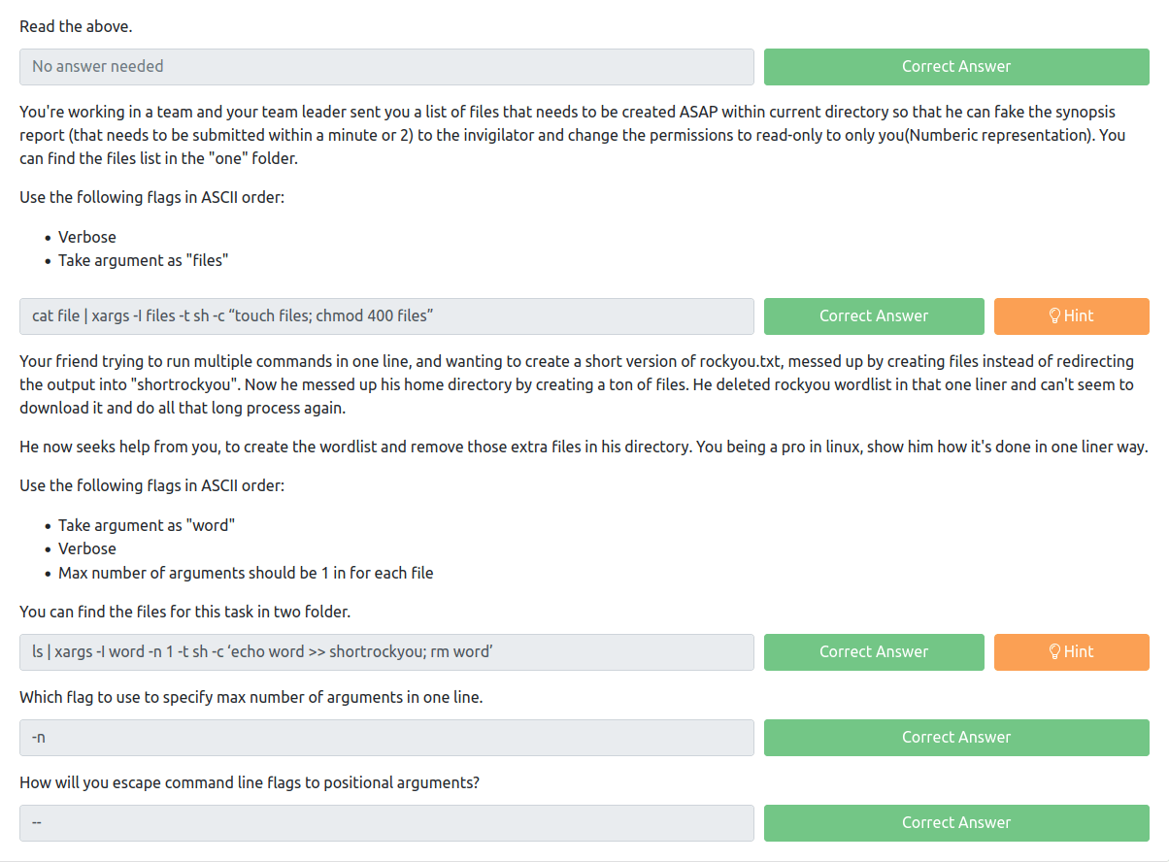Select the answer field containing "--"
The width and height of the screenshot is (1169, 862).
(386, 823)
